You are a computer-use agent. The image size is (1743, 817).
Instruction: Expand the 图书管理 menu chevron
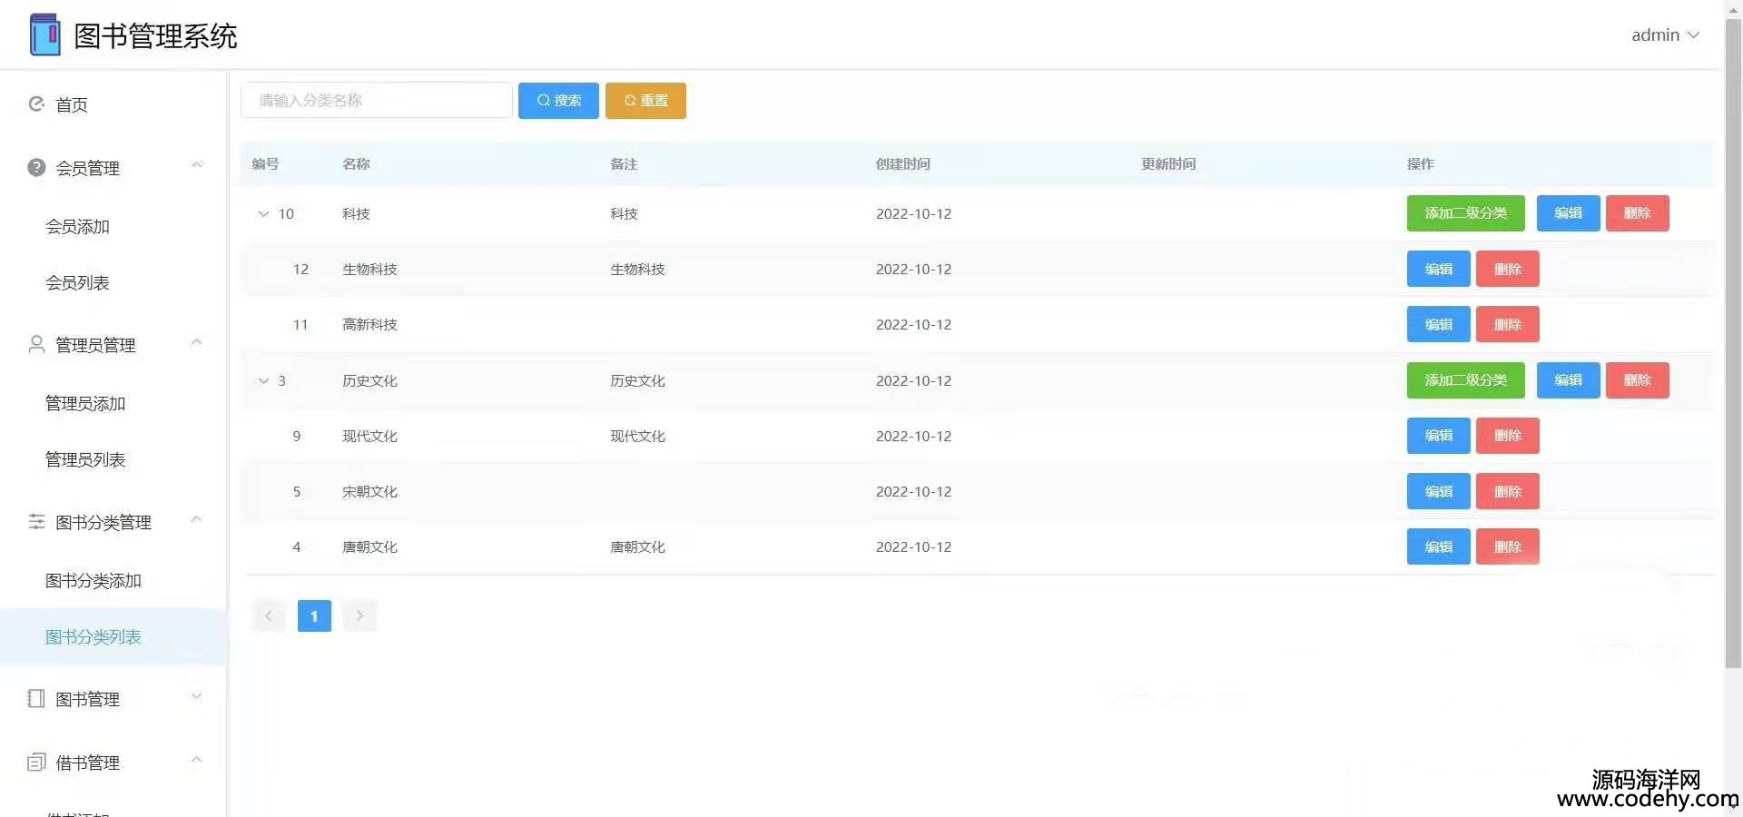point(196,697)
